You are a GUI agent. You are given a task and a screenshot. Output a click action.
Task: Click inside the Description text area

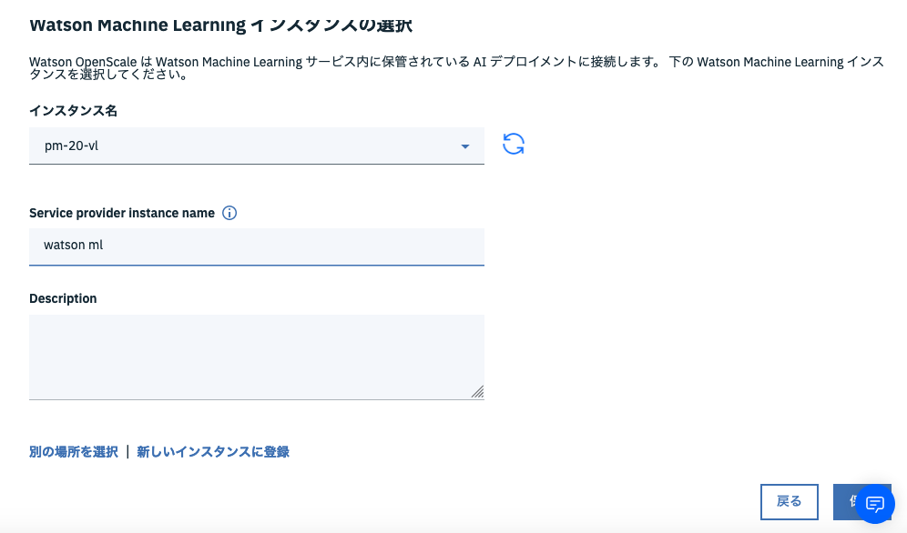(255, 355)
